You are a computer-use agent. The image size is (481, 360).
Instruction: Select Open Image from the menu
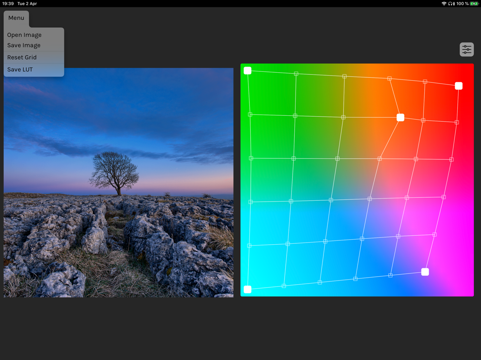click(x=24, y=35)
